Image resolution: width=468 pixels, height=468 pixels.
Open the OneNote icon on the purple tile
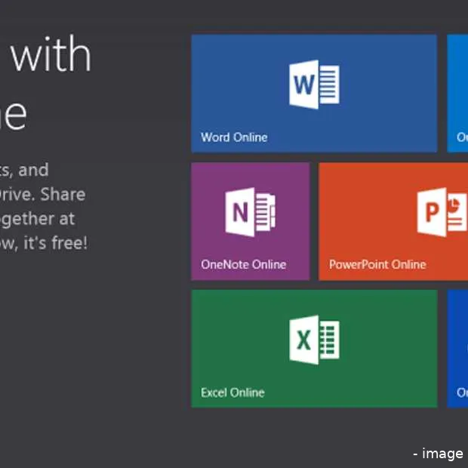click(x=250, y=212)
